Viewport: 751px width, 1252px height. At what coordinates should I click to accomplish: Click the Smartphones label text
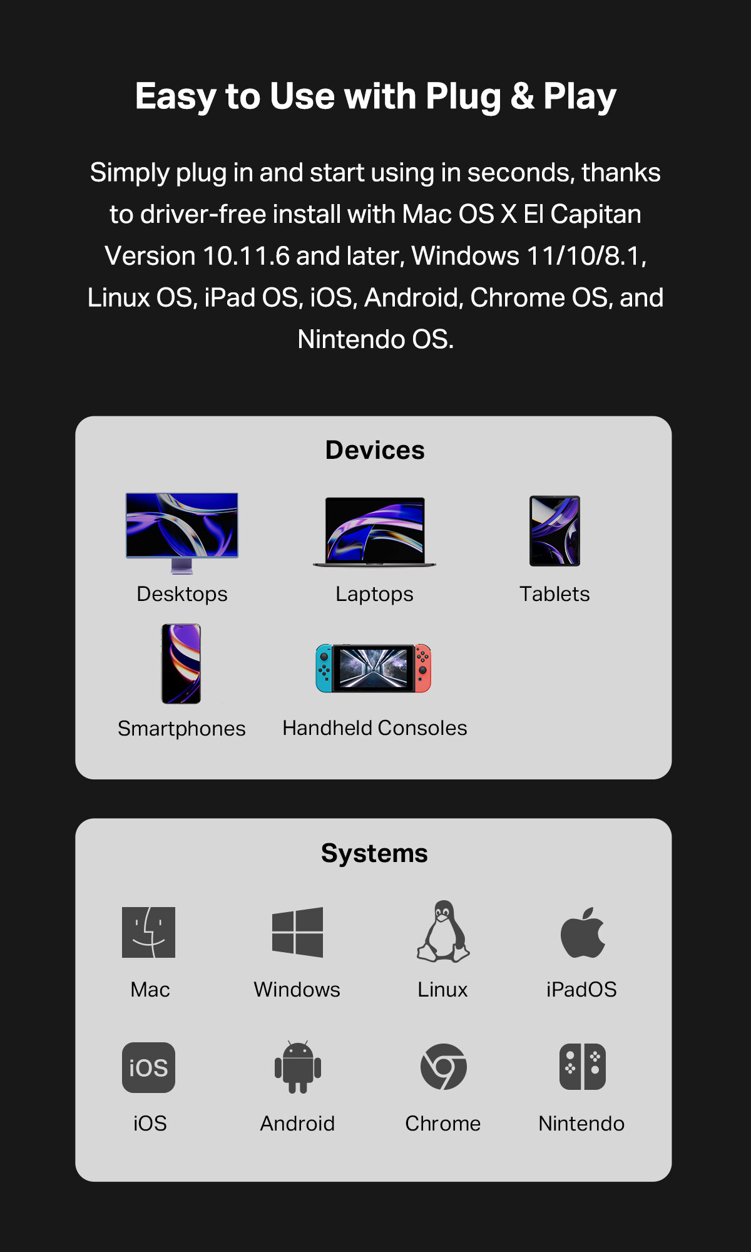pos(181,729)
